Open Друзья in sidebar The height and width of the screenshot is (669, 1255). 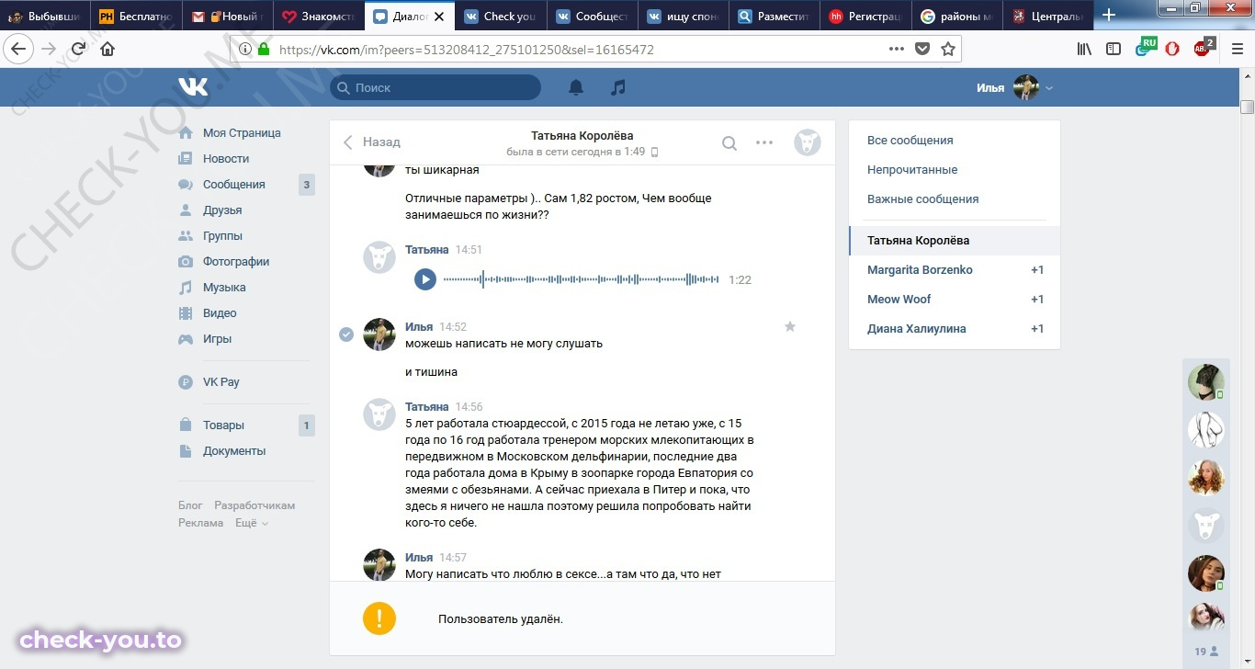coord(222,210)
